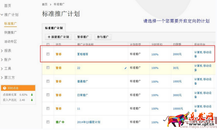This screenshot has height=130, width=217.
Task: Open the plan link named 22
Action: (79, 68)
